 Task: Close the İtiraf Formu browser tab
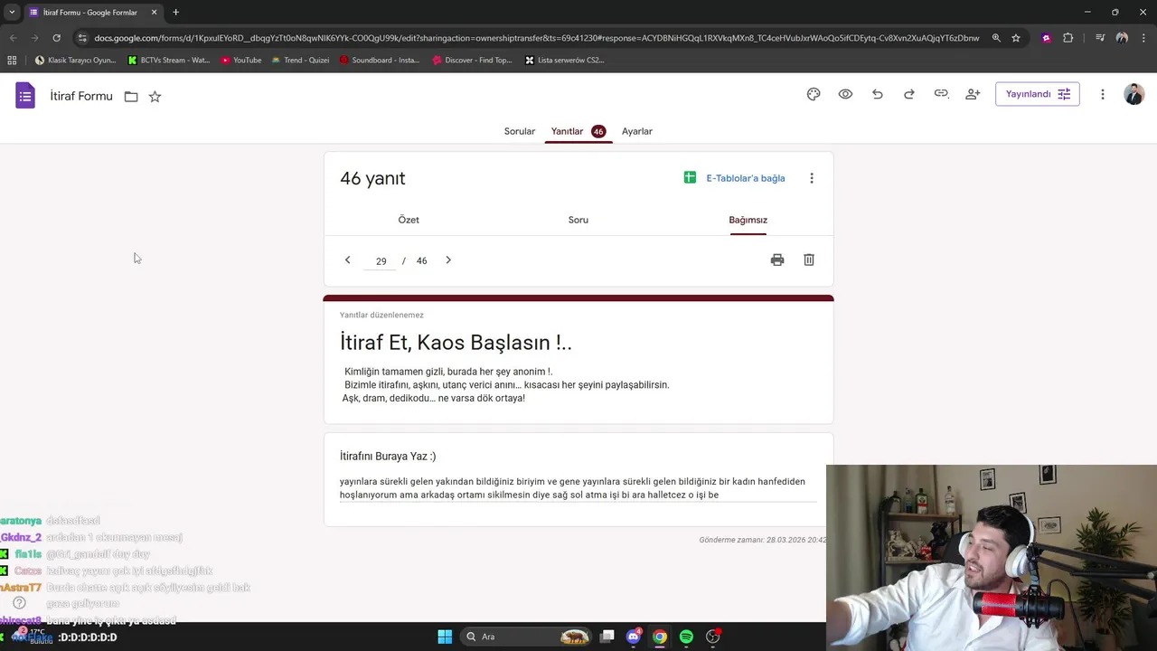point(154,12)
